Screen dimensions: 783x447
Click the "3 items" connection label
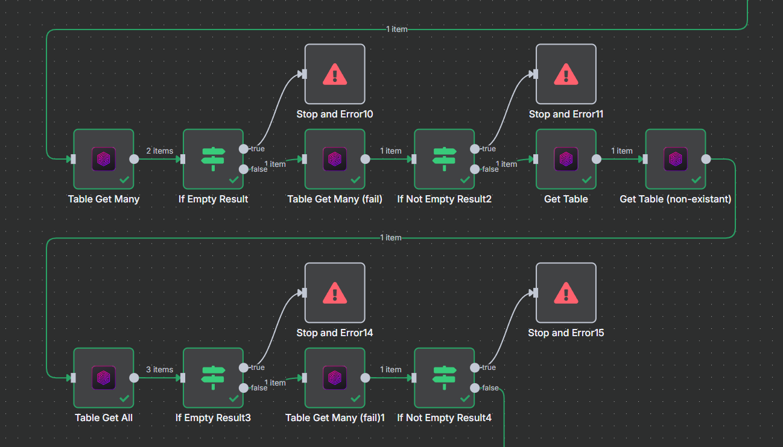click(160, 370)
